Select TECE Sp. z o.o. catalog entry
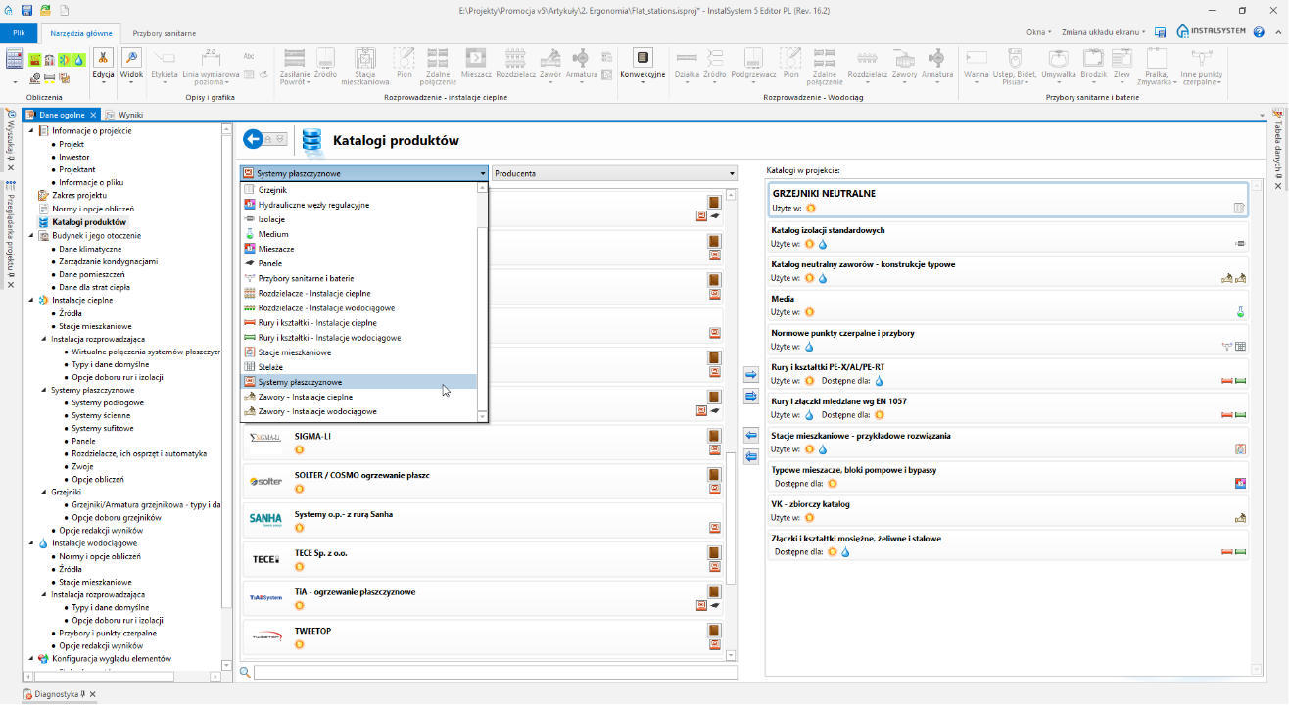 pyautogui.click(x=484, y=559)
